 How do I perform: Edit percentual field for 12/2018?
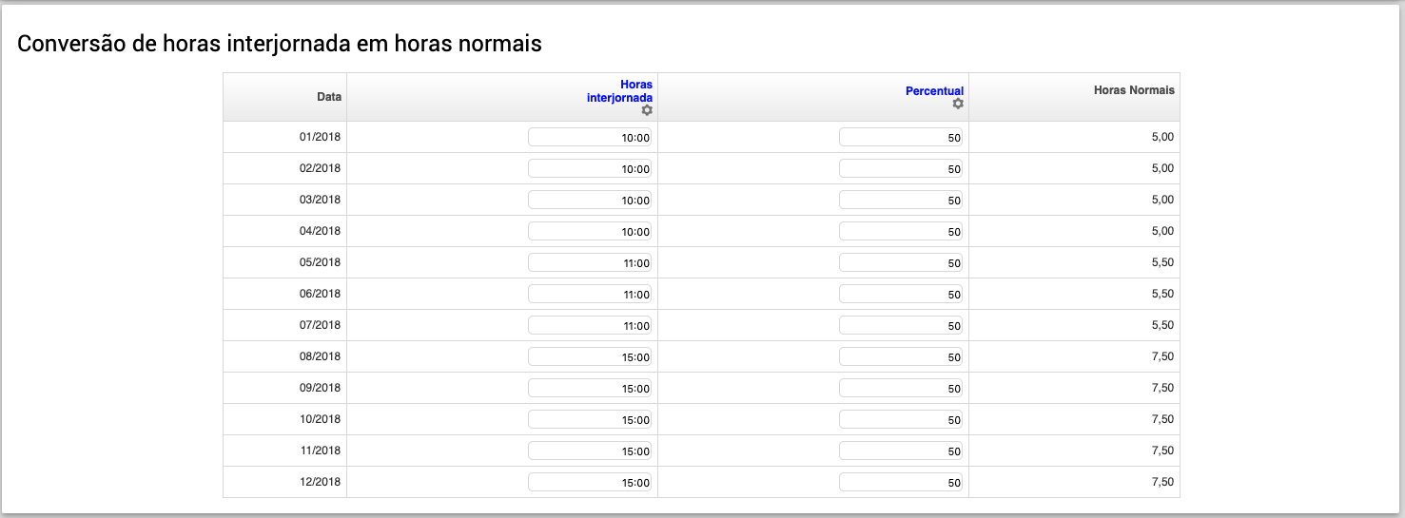click(901, 482)
